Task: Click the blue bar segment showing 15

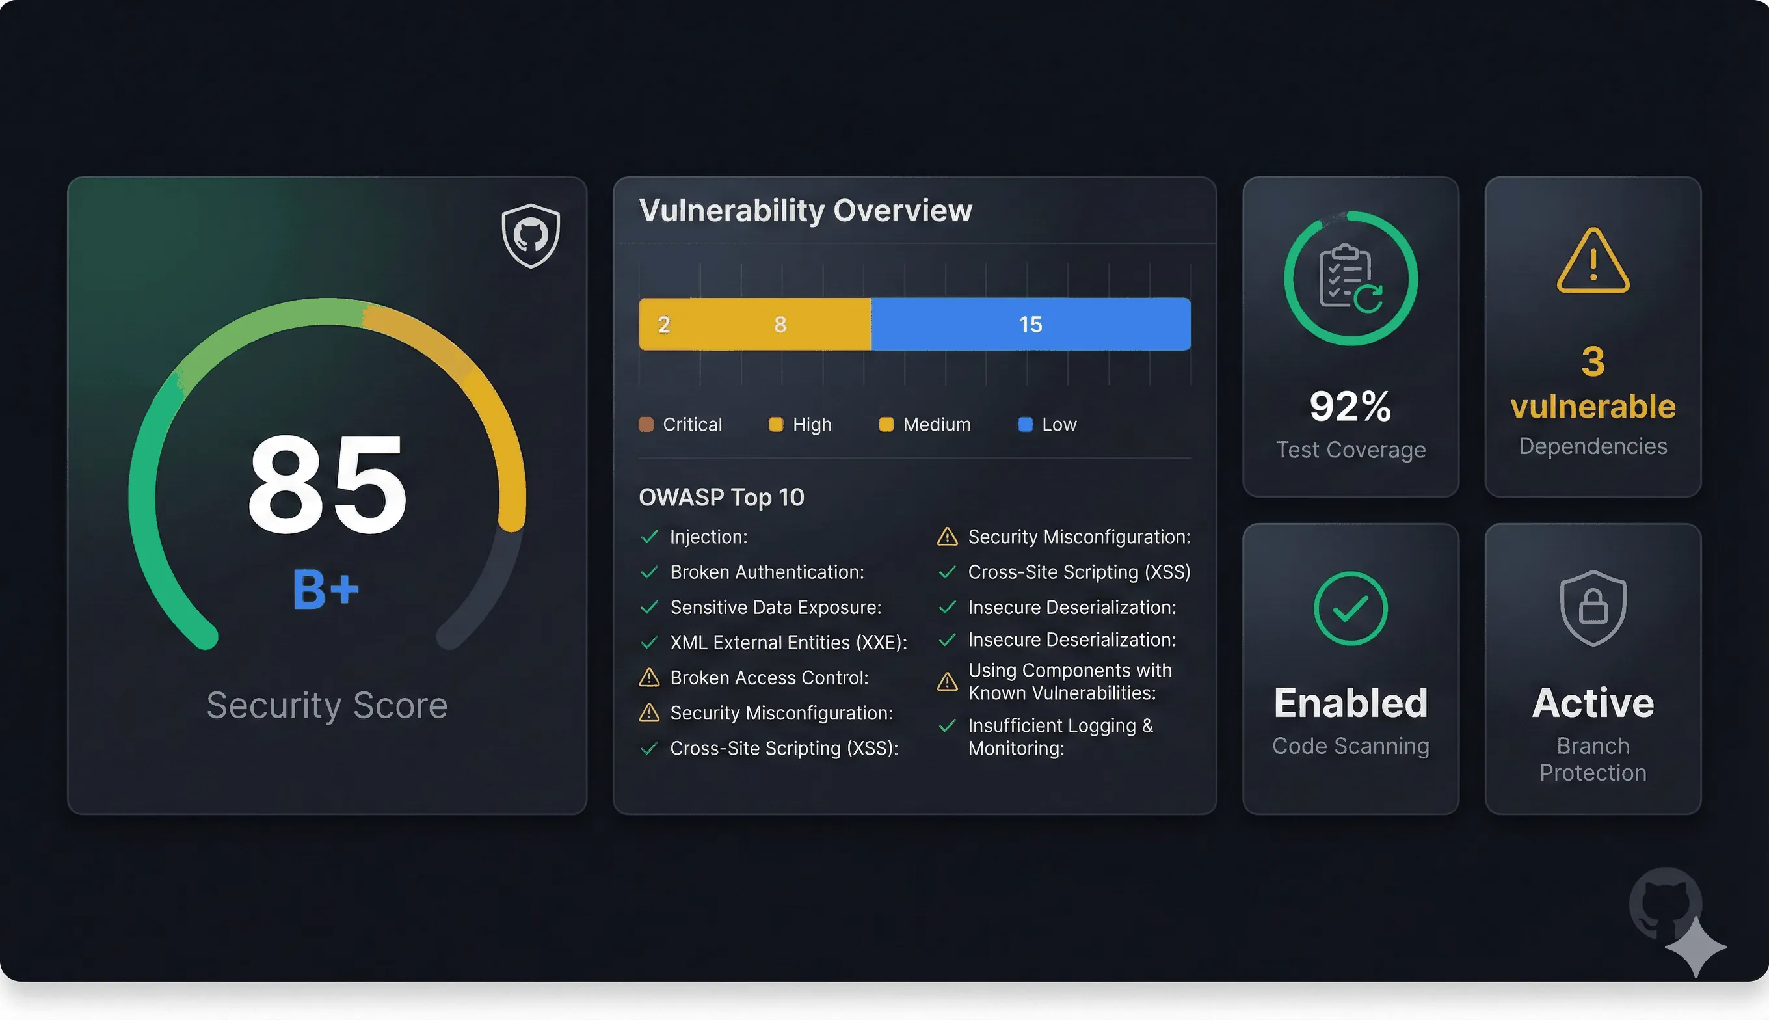Action: (x=1031, y=325)
